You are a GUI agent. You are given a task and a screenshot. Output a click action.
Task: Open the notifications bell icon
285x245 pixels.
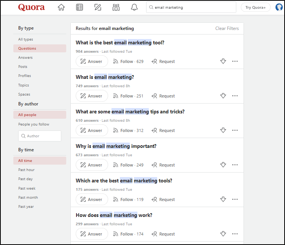coord(134,8)
